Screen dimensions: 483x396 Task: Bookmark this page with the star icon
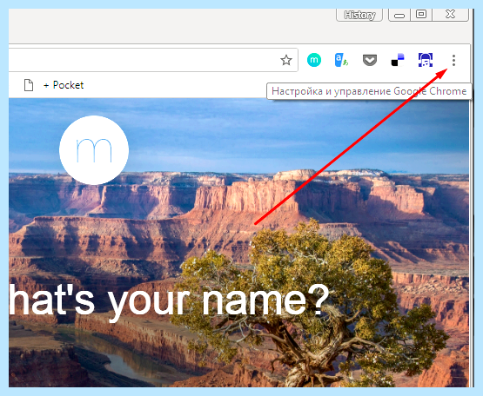click(286, 60)
